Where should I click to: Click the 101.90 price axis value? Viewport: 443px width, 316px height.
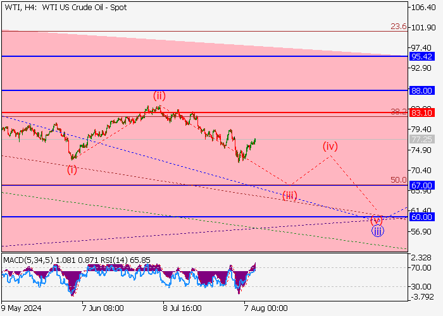click(x=423, y=28)
